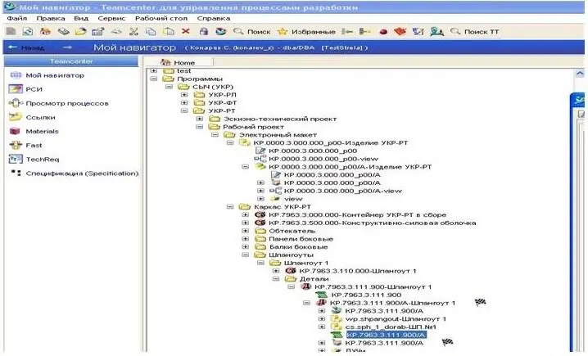Click the flag next to КР.7963.3.111.900/А-Шпангоут 1
Image resolution: width=588 pixels, height=356 pixels.
[481, 302]
